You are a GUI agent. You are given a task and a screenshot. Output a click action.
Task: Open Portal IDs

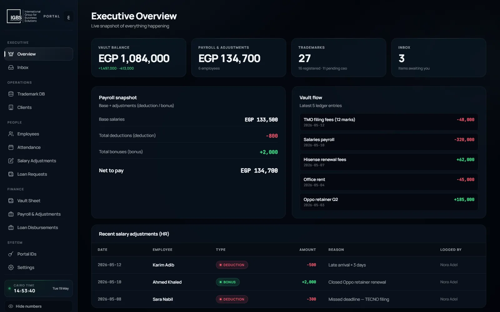pyautogui.click(x=39, y=254)
